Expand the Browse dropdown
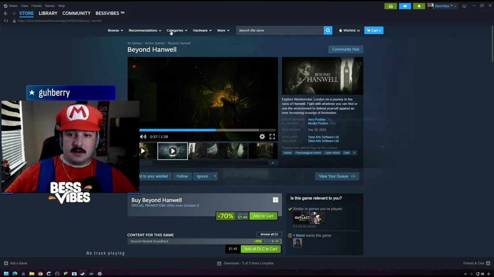The width and height of the screenshot is (494, 277). click(115, 30)
